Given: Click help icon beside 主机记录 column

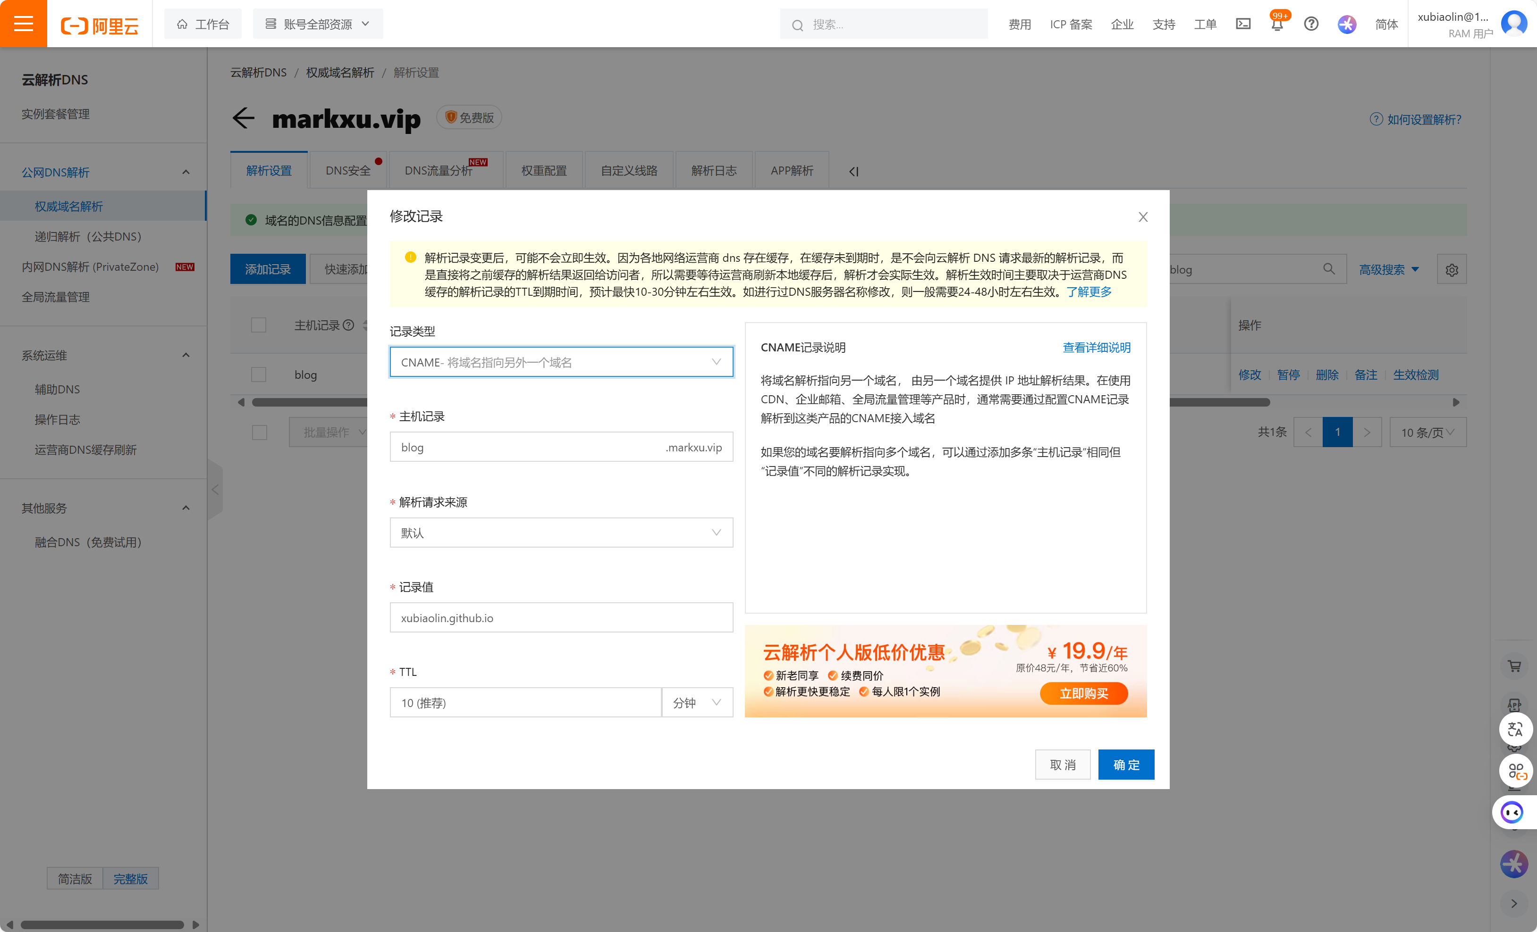Looking at the screenshot, I should coord(349,325).
